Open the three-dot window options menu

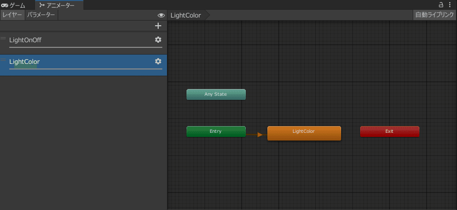[450, 5]
